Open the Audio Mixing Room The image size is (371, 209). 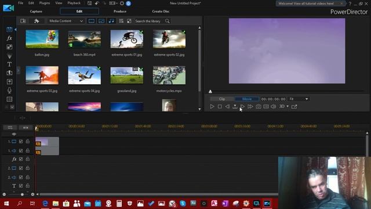tap(9, 82)
